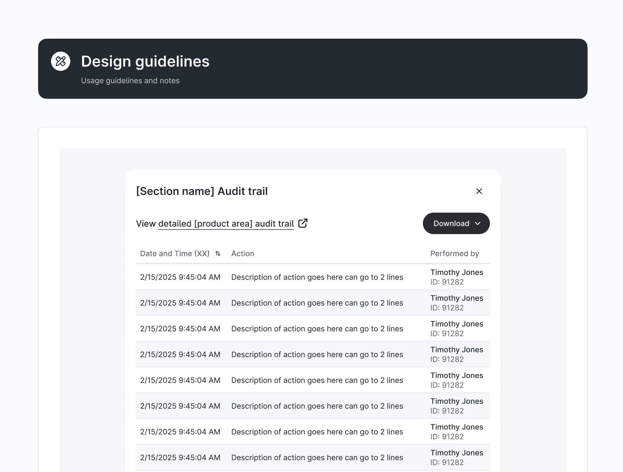Select the first audit trail row's timestamp

180,277
